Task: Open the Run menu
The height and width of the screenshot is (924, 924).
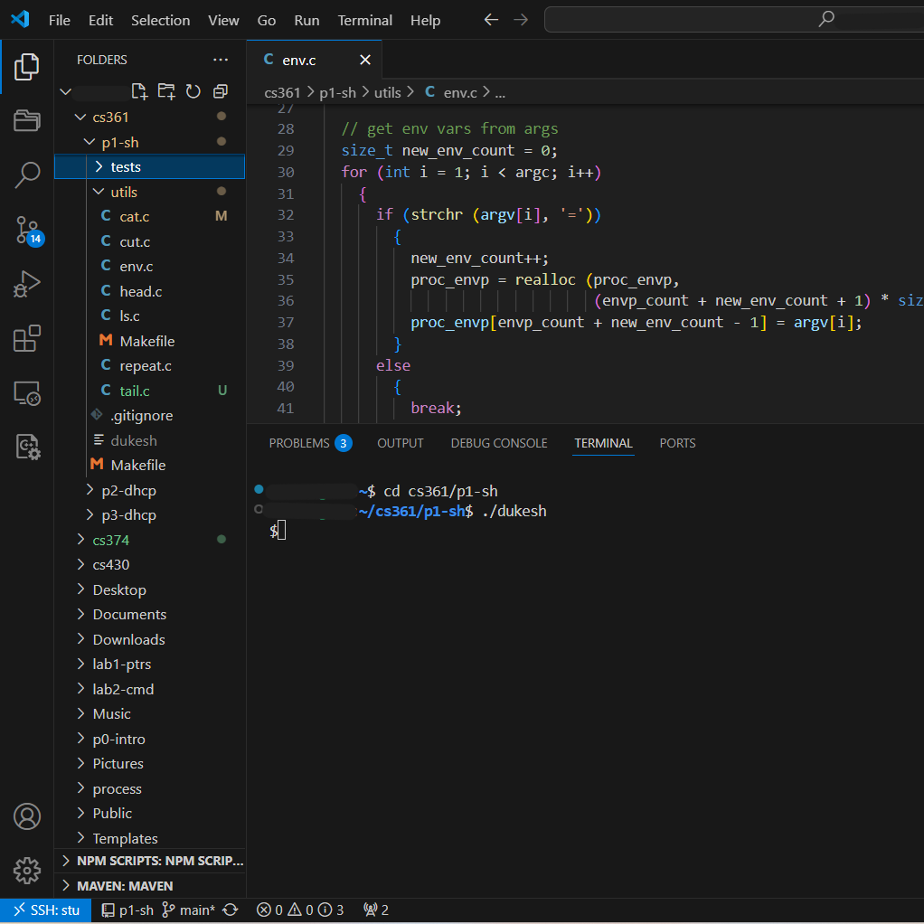Action: pos(306,20)
